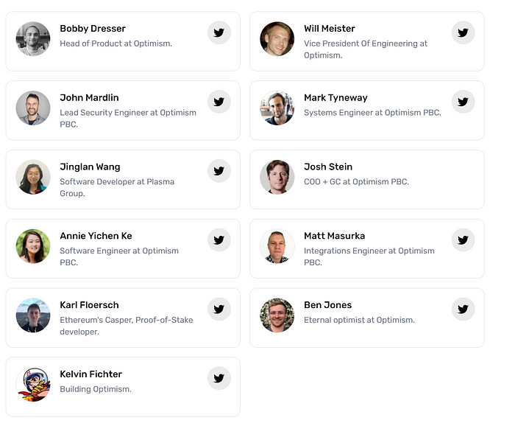Open Bobby Dresser's Twitter profile icon

(x=219, y=32)
